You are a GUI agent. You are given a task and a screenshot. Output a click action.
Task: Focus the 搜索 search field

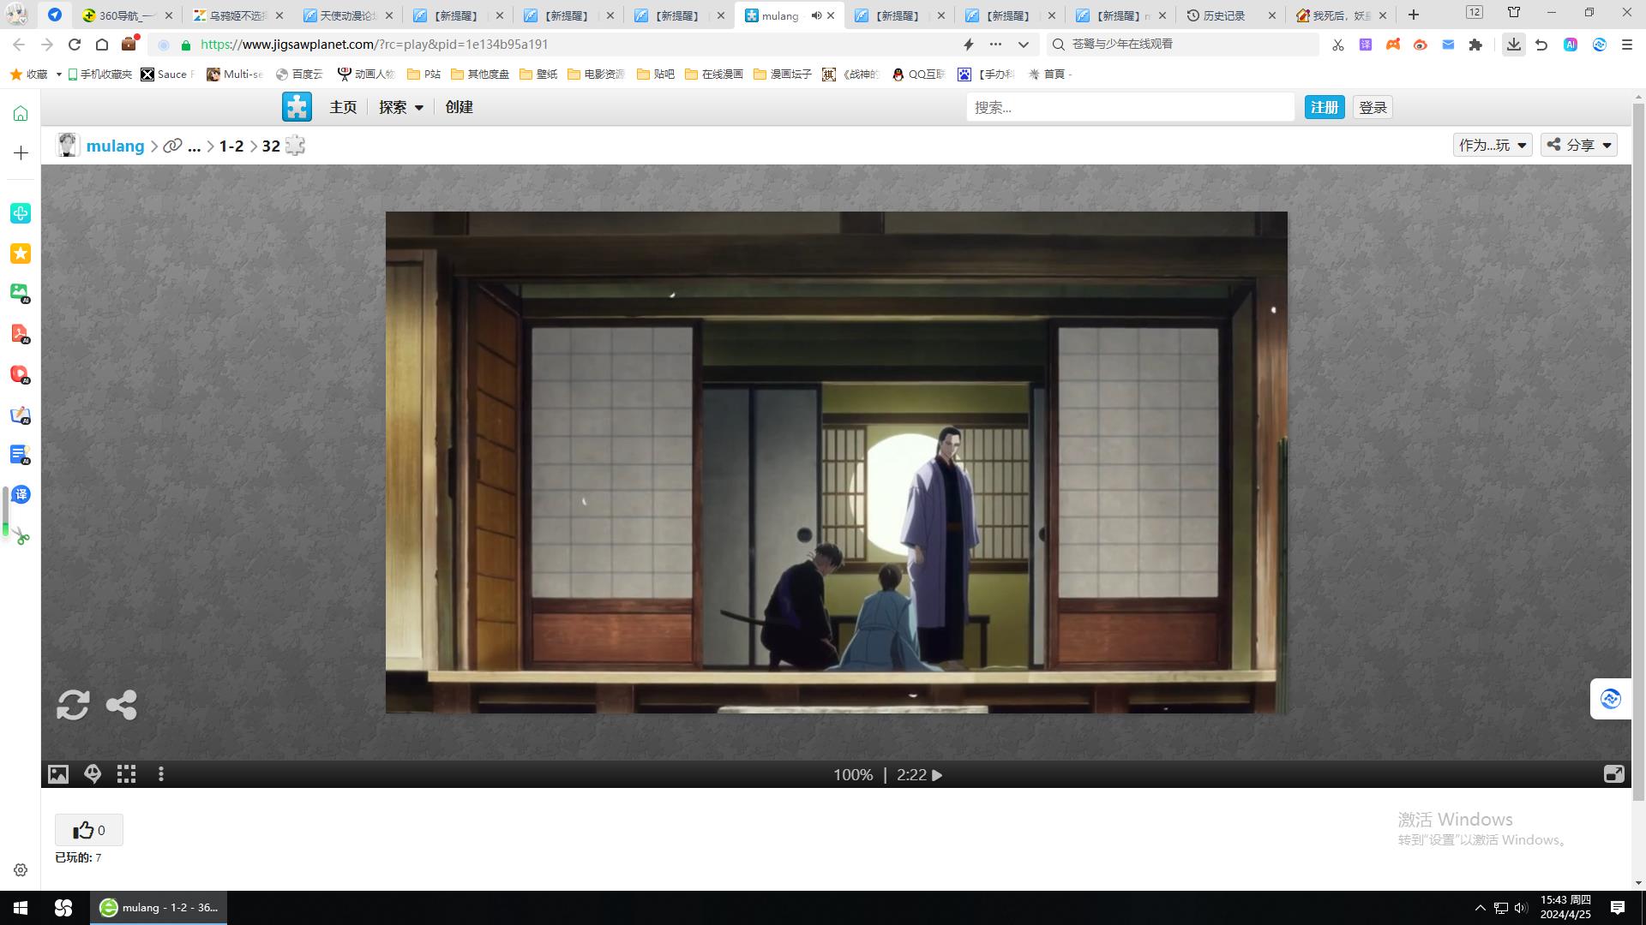[x=1130, y=107]
